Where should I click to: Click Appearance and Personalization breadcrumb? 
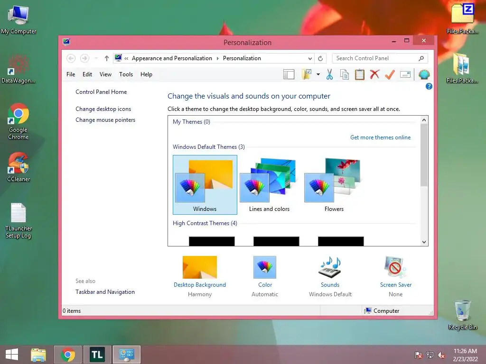point(172,58)
